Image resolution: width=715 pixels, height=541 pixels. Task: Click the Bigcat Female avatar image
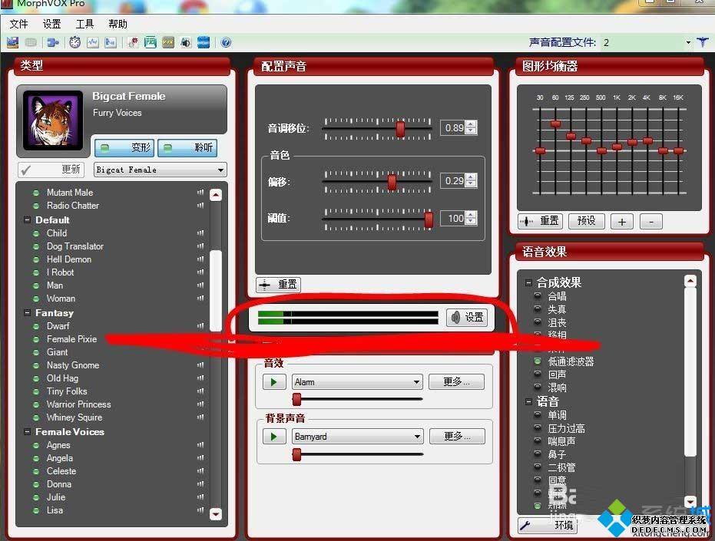tap(53, 120)
